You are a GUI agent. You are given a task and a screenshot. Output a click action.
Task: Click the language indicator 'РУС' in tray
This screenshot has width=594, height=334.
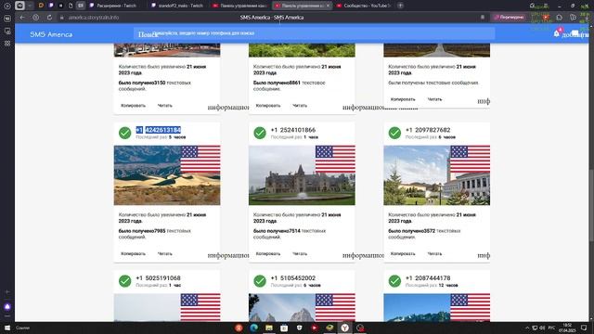[x=551, y=328]
